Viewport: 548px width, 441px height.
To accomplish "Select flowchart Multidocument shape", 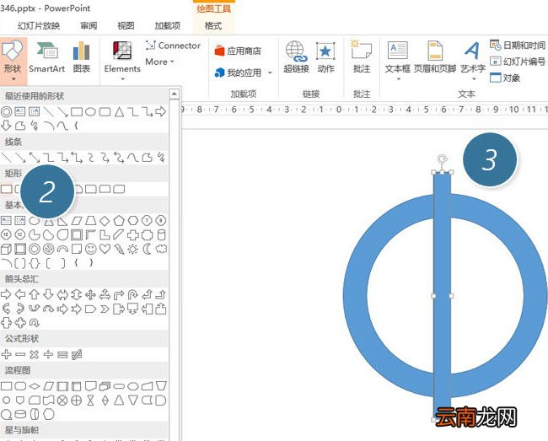I will click(105, 386).
